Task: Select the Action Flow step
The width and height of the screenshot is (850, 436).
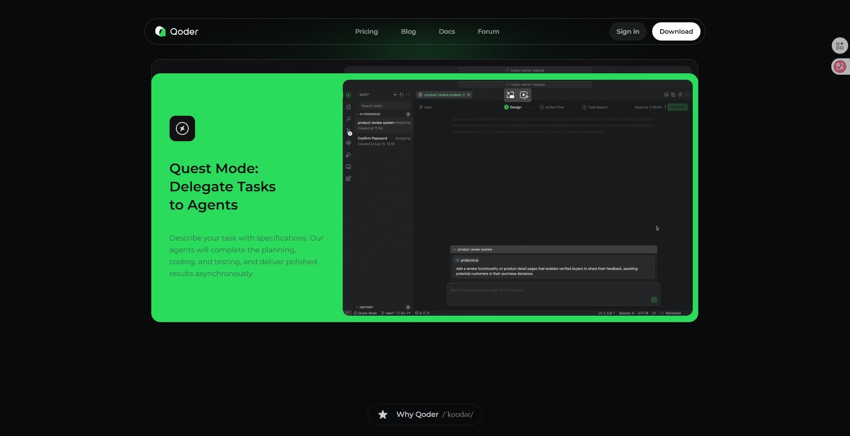Action: [x=552, y=108]
